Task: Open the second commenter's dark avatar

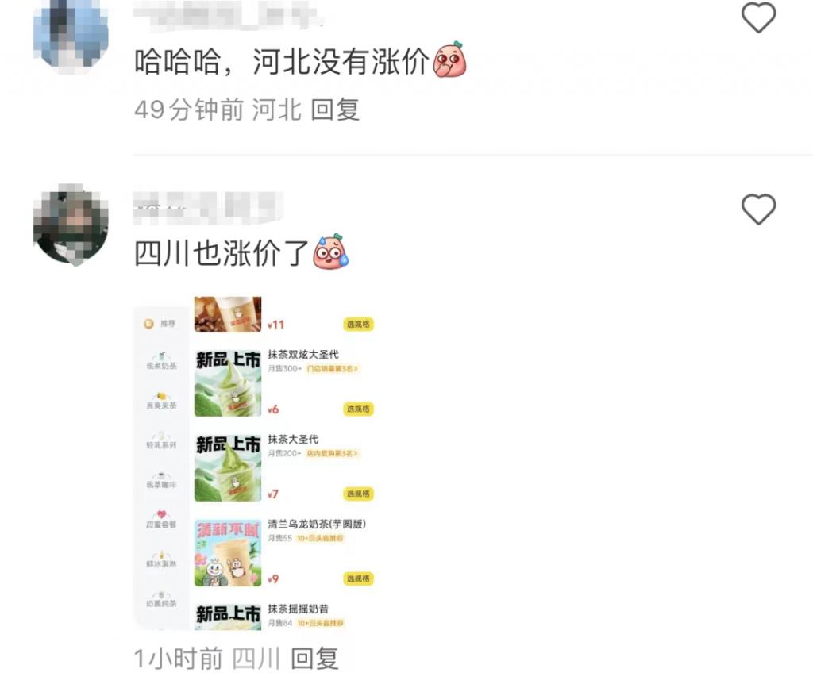Action: tap(71, 224)
